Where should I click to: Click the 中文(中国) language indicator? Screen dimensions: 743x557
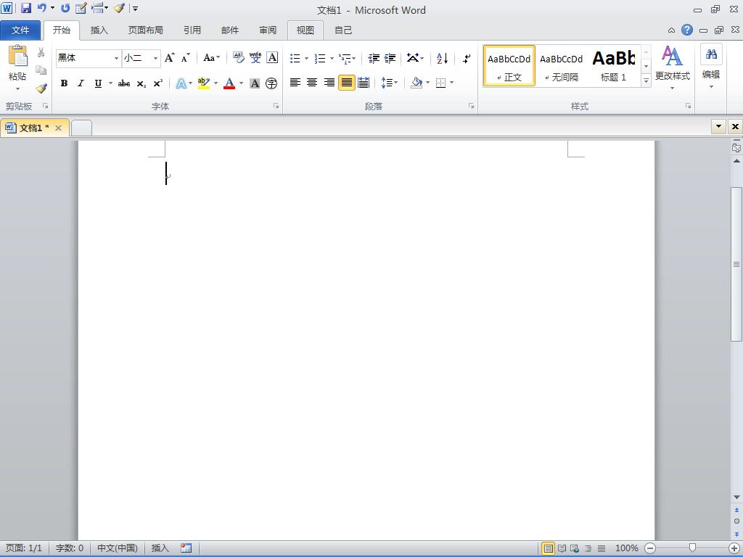(118, 548)
